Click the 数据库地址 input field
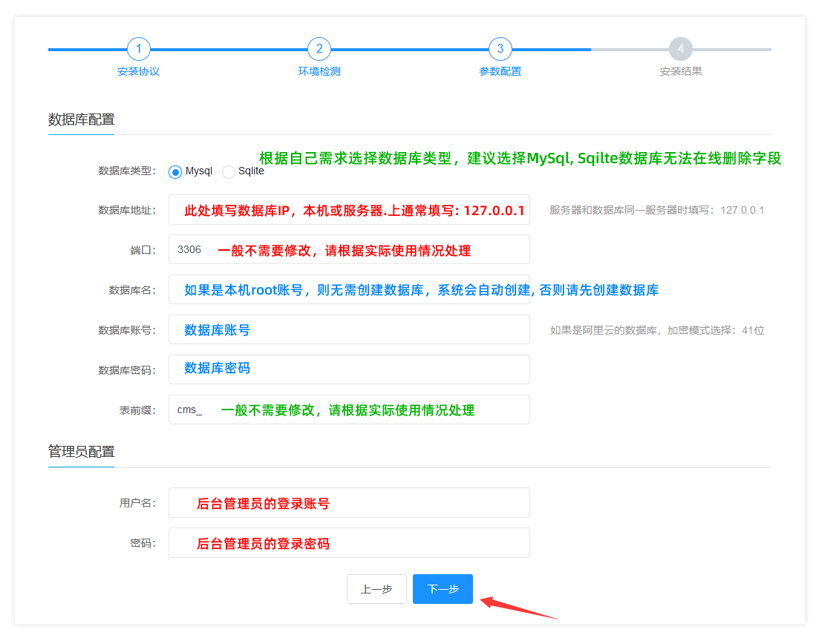 [349, 210]
